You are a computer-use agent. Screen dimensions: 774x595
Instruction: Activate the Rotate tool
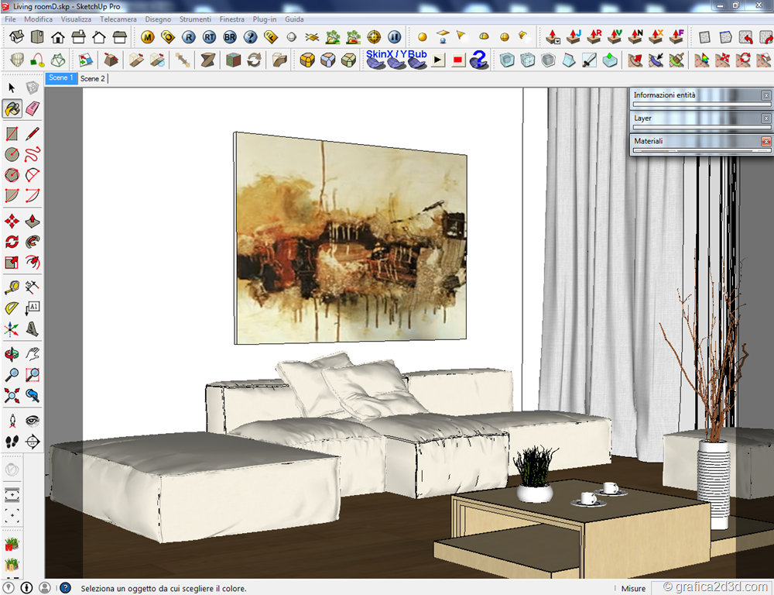coord(12,242)
